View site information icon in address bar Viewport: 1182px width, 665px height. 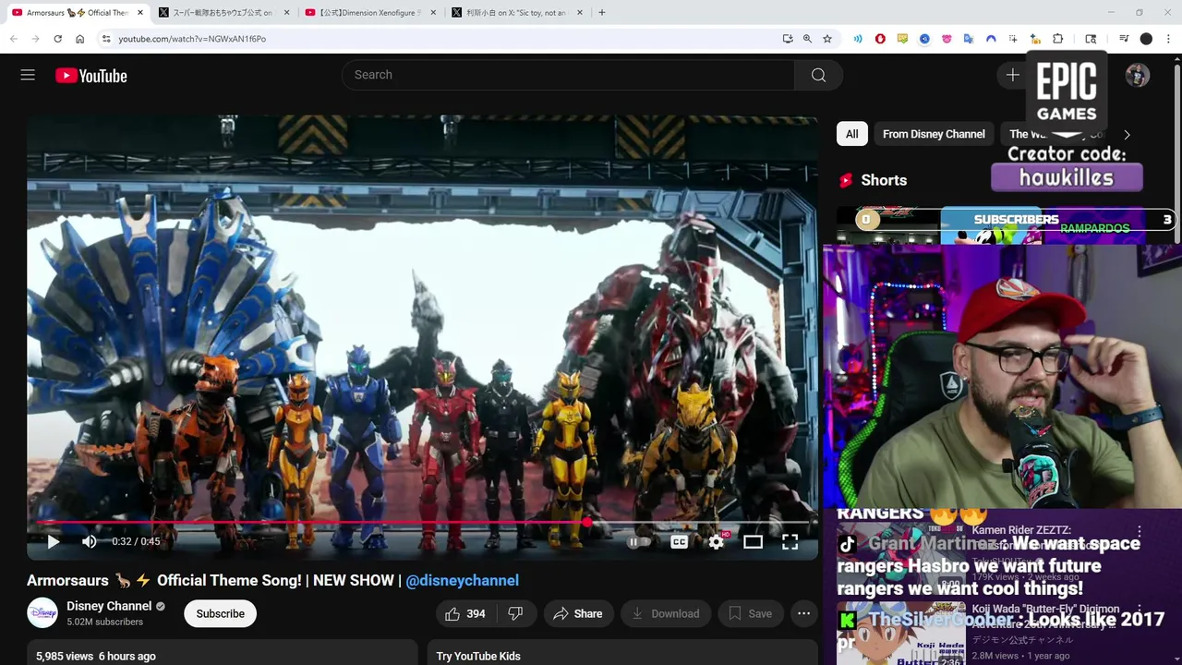106,39
